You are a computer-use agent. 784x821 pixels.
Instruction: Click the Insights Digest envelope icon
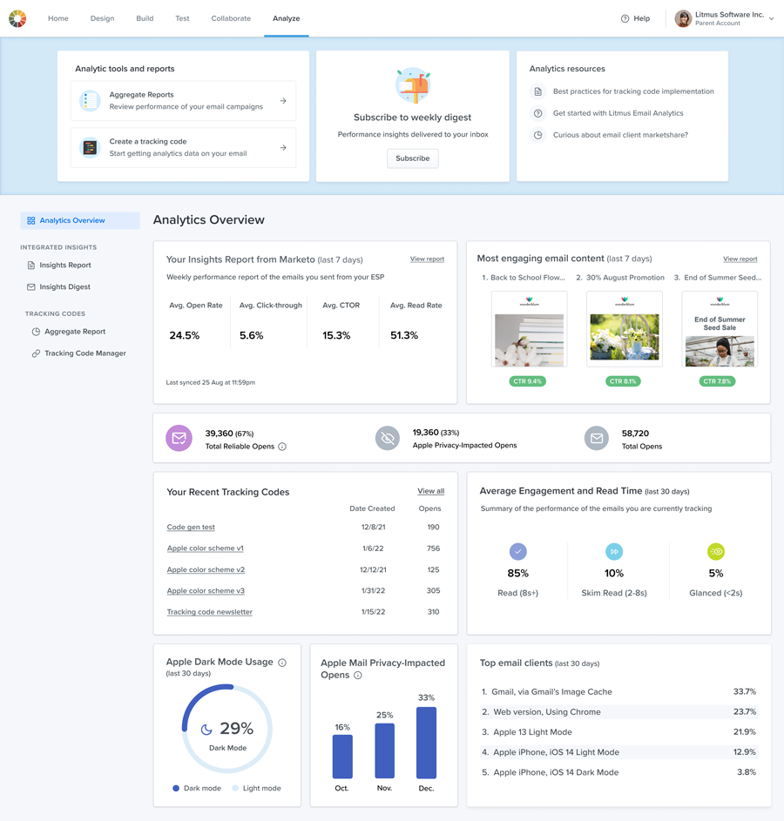pos(30,287)
